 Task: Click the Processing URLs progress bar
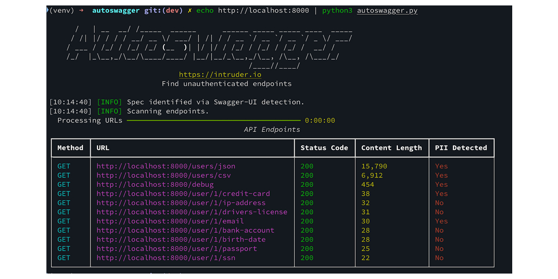coord(214,120)
